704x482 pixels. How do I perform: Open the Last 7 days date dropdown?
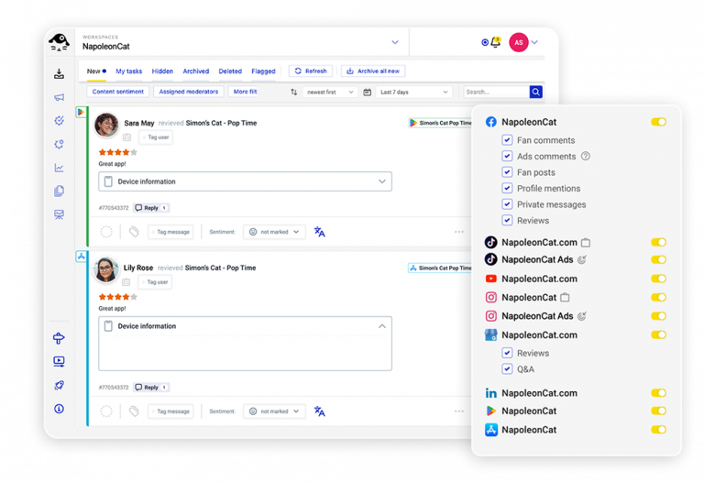(x=413, y=92)
